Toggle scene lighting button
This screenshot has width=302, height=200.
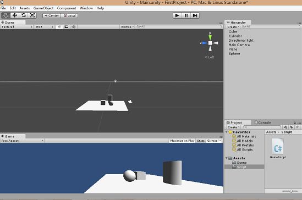59,27
